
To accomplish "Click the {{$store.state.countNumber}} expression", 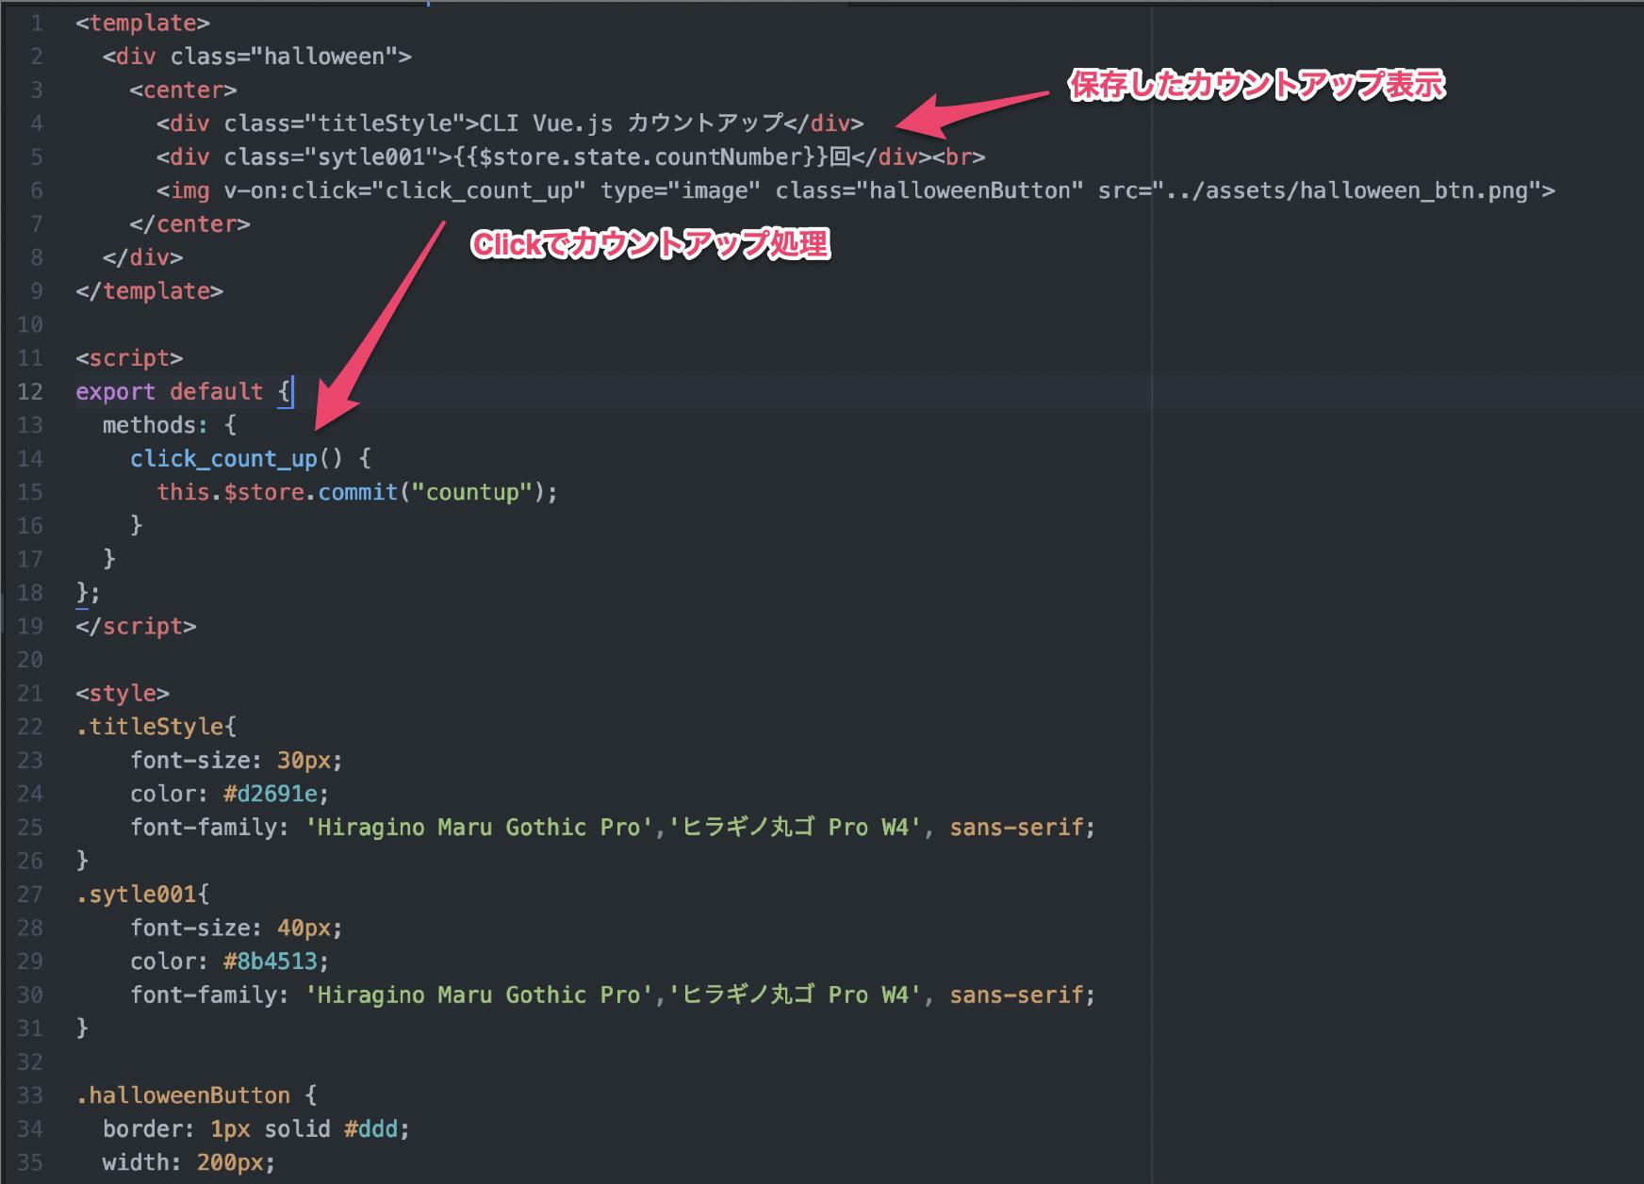I will click(640, 156).
